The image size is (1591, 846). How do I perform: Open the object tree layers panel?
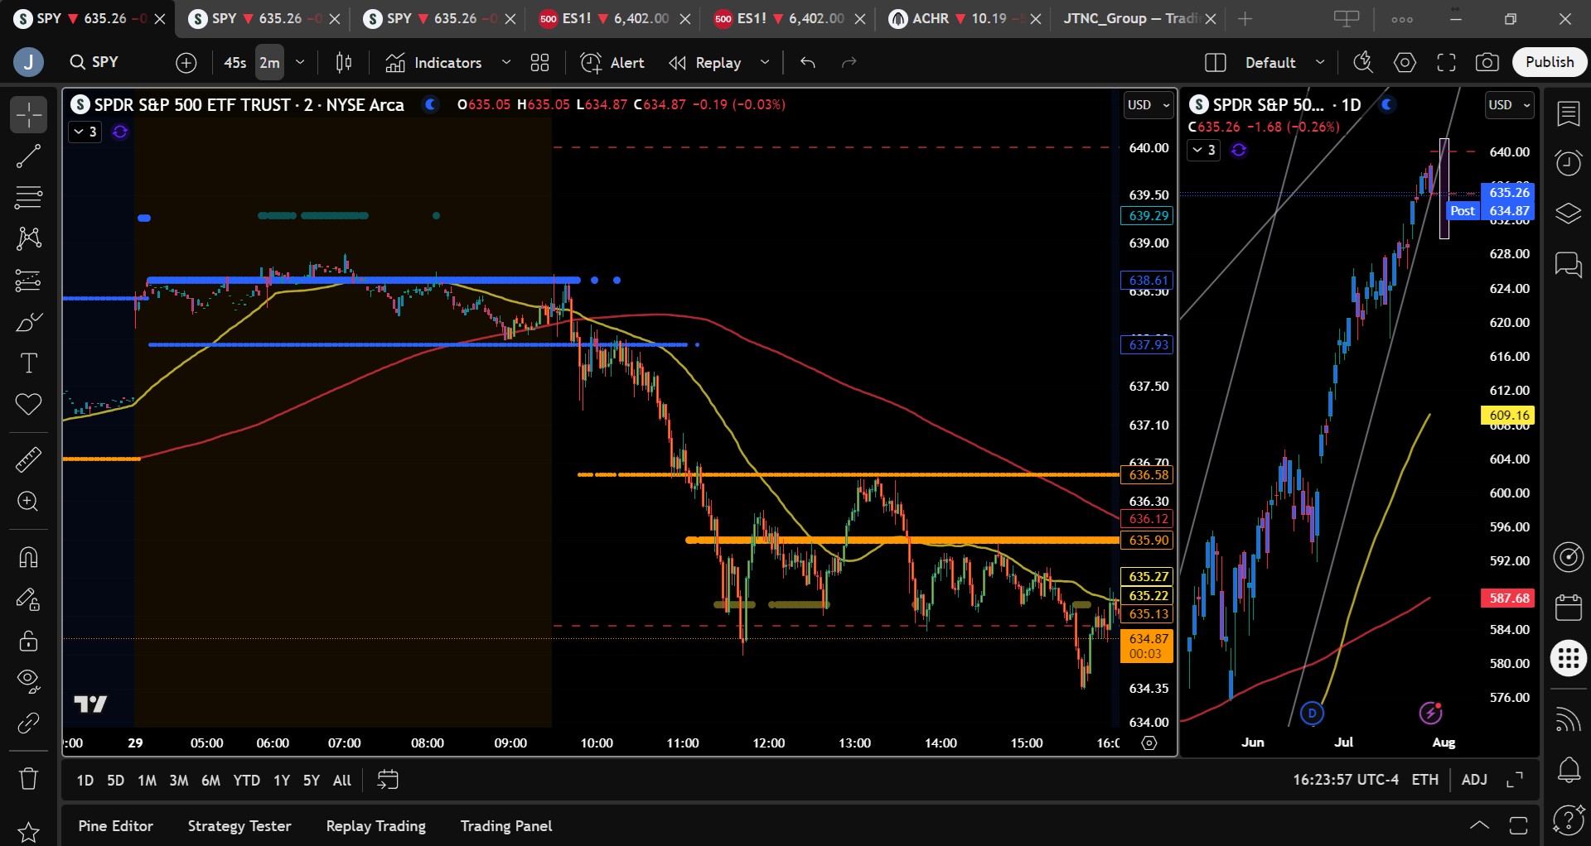pos(1568,214)
